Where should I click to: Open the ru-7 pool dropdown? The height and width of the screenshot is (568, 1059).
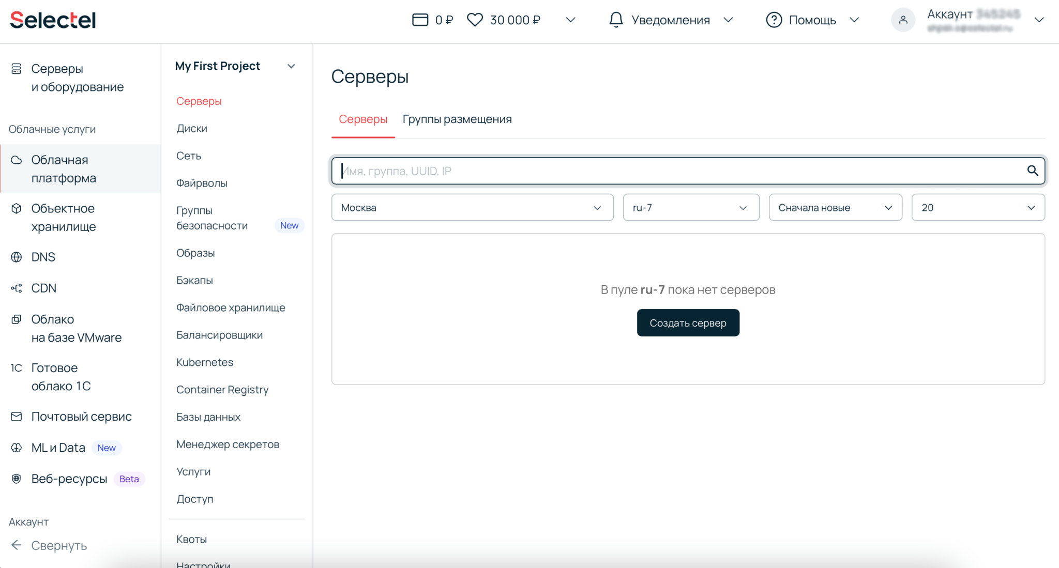click(691, 208)
